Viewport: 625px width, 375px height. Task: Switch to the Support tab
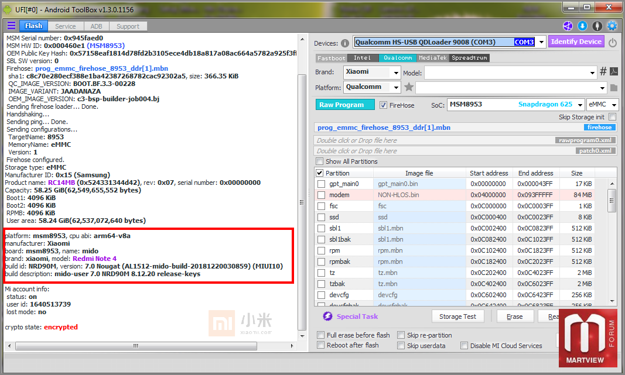128,26
